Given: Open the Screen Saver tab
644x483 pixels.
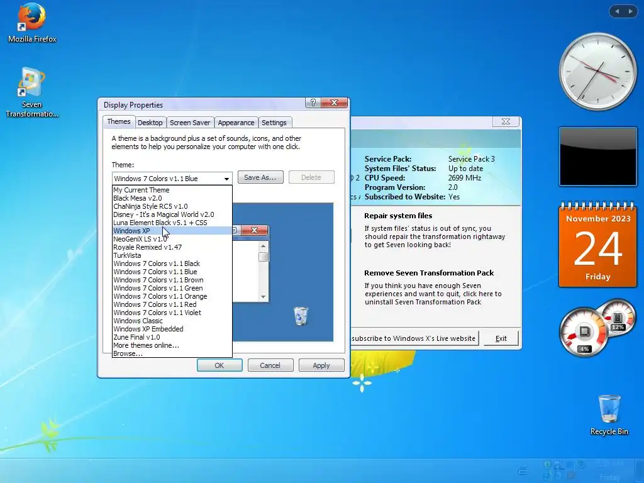Looking at the screenshot, I should 190,123.
